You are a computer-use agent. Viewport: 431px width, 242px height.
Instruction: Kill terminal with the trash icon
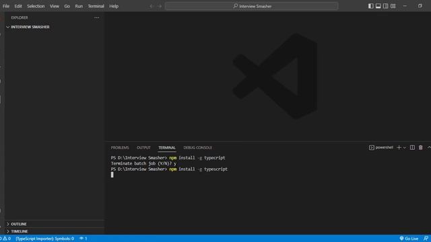pos(420,148)
